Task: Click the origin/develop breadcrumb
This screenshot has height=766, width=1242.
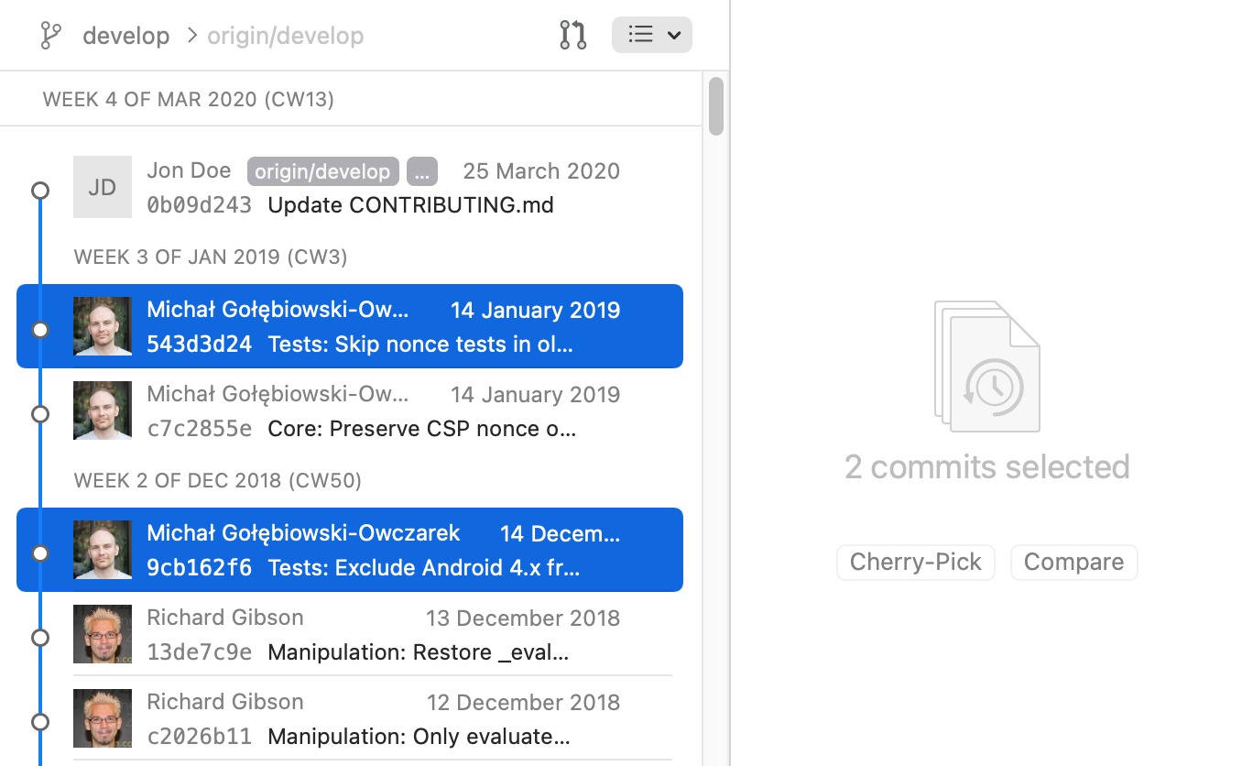Action: pos(285,36)
